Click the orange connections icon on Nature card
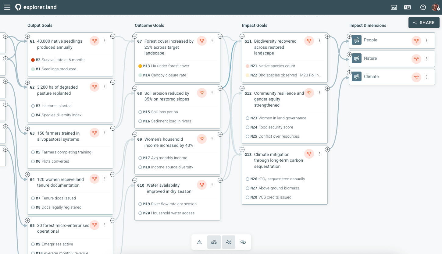 point(416,59)
